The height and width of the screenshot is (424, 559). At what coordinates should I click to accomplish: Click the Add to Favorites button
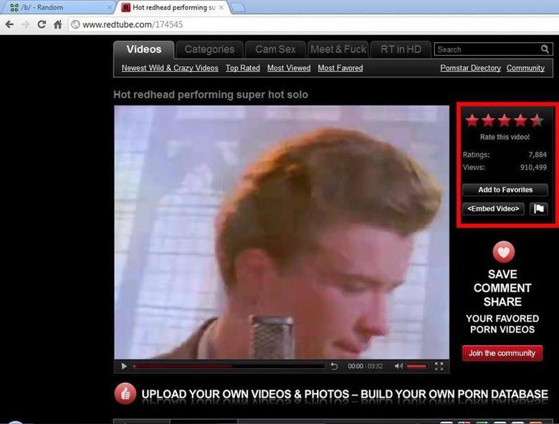[505, 190]
